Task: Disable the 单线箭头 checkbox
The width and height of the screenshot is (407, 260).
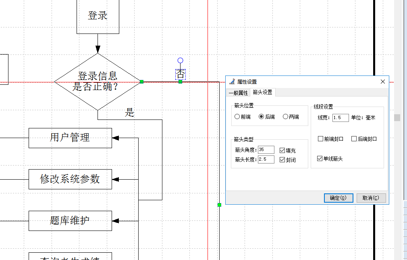Action: click(320, 159)
